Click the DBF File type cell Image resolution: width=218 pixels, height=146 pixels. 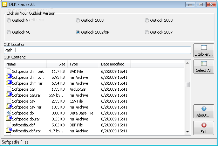coord(76,125)
